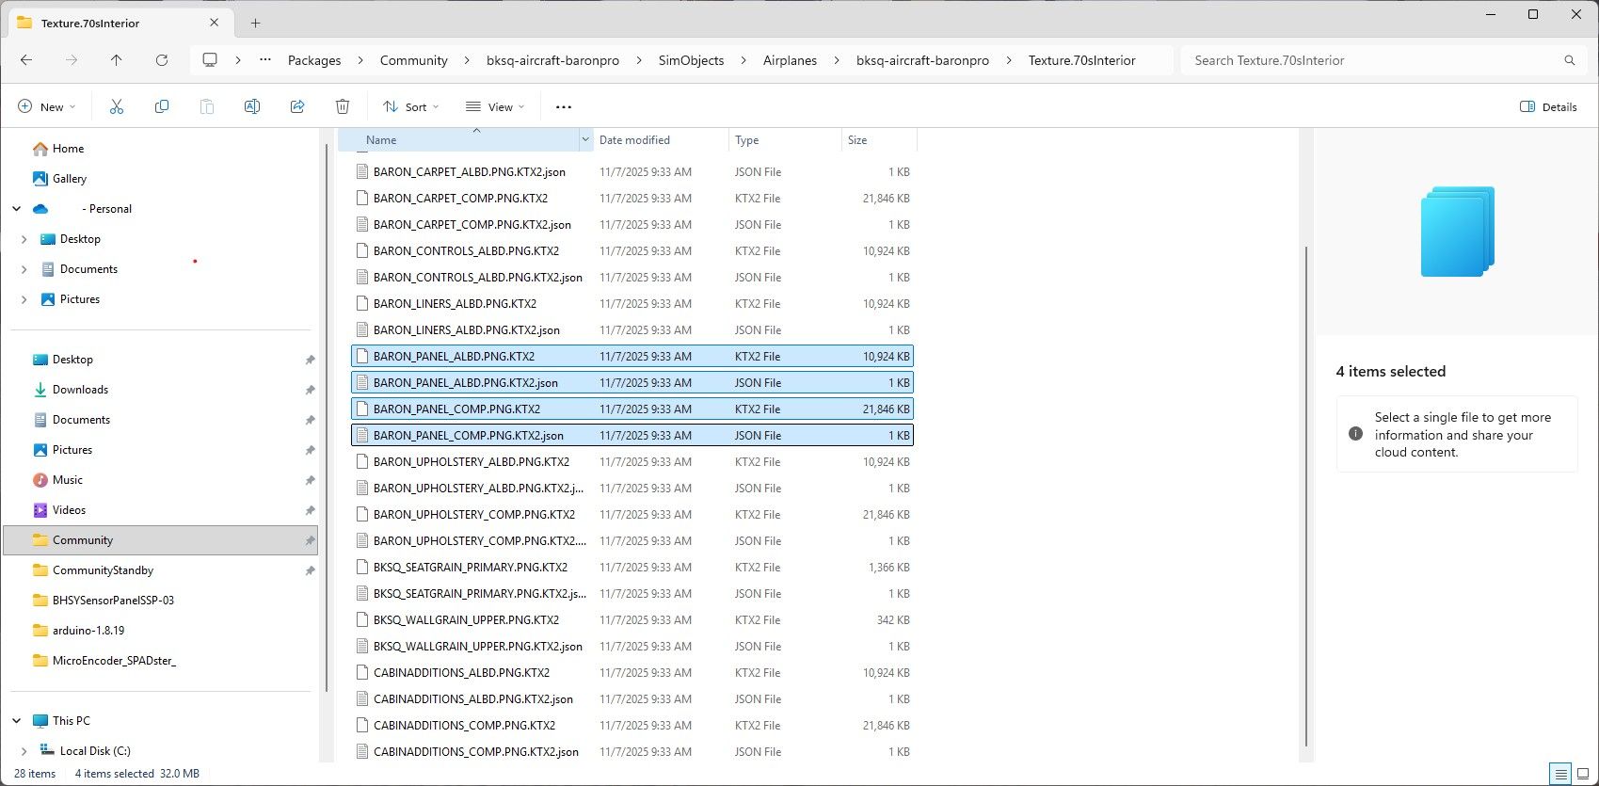Click the search magnifier icon

click(1570, 60)
